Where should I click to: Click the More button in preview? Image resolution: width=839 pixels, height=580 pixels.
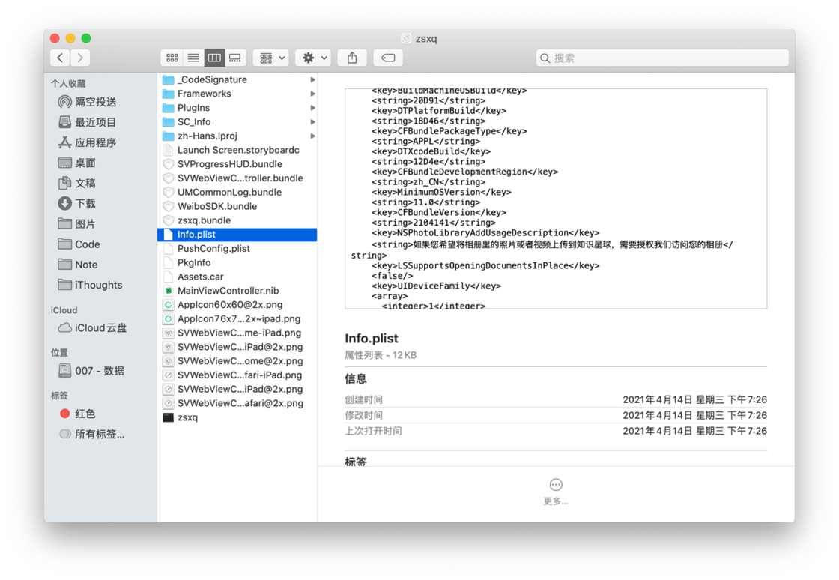coord(556,492)
